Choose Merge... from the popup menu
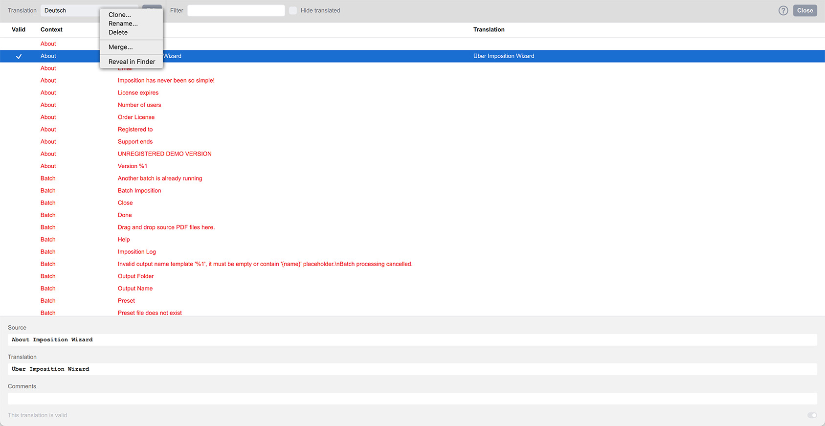Image resolution: width=825 pixels, height=426 pixels. 121,47
